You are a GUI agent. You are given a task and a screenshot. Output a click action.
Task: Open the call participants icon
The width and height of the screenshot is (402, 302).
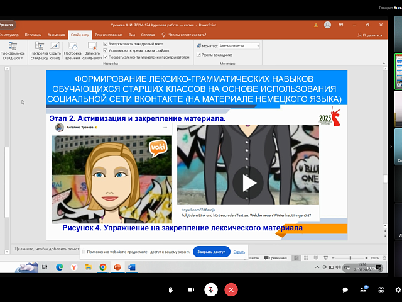click(363, 289)
